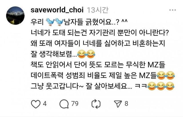View the like count of 4

45,104
